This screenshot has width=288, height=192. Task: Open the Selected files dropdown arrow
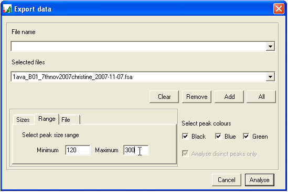coord(270,77)
